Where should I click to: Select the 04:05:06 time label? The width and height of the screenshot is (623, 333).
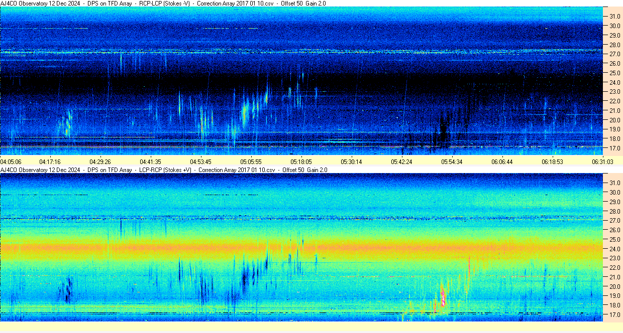coord(11,162)
